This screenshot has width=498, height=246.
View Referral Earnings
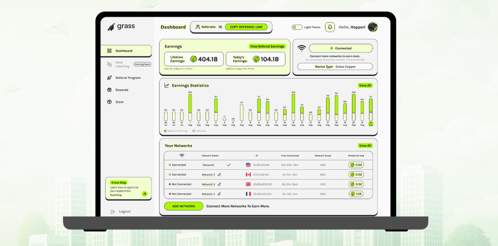click(267, 46)
